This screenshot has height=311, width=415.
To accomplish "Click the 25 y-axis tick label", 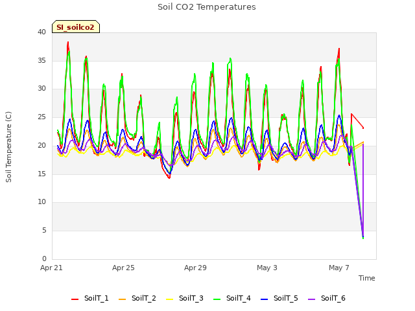I will [x=41, y=117].
